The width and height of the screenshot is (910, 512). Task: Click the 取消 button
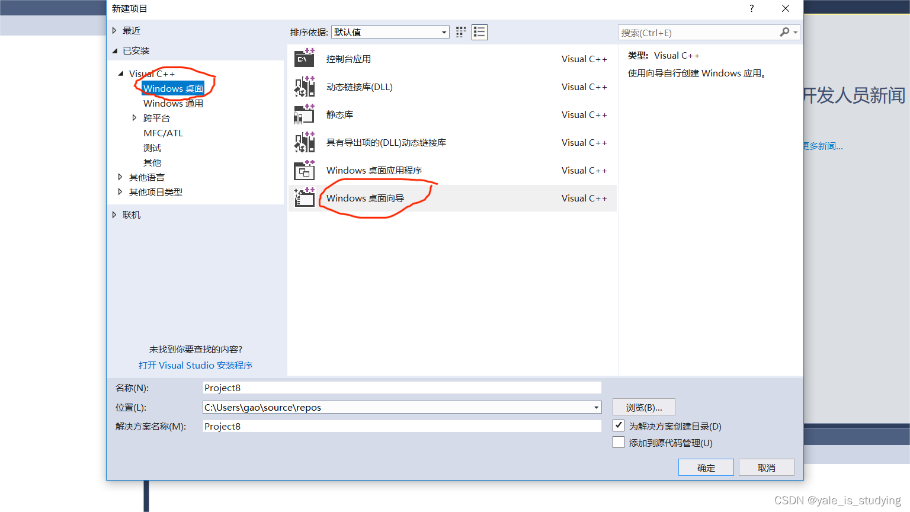click(766, 467)
